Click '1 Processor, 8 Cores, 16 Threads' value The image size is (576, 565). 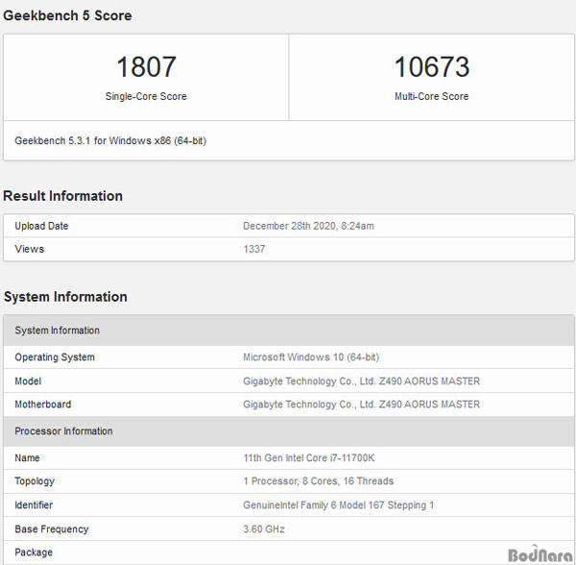click(x=318, y=481)
